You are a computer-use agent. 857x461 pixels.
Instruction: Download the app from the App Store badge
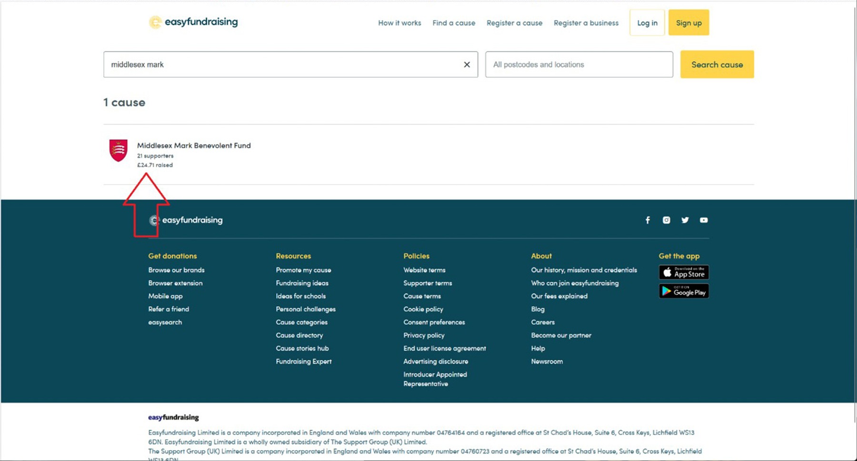pyautogui.click(x=684, y=272)
